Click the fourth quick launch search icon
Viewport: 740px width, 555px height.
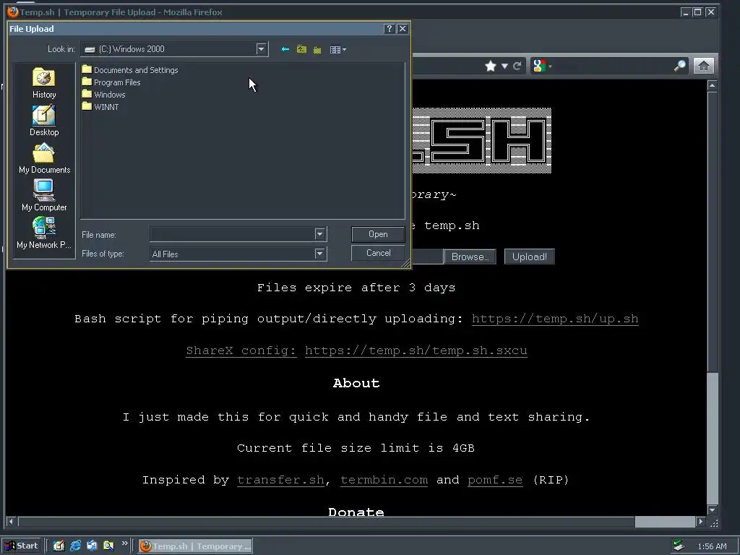(108, 546)
